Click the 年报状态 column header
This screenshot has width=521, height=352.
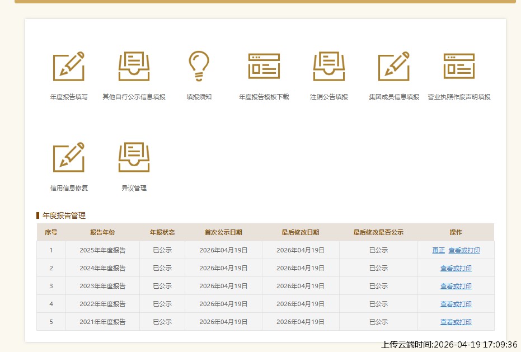162,232
